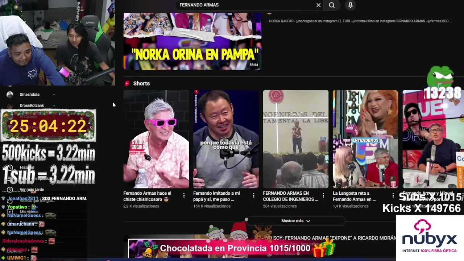Click title 'FERNANDO ARMAS EN COLEGIO DE INGENIEROS'
This screenshot has width=464, height=261.
290,196
